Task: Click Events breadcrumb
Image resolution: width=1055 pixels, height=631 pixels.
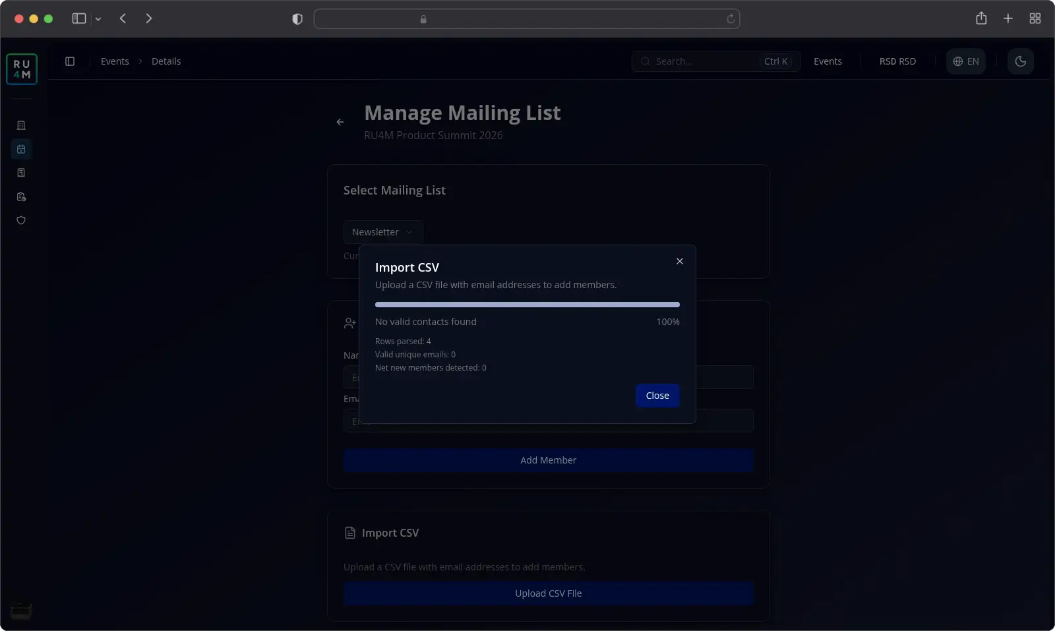Action: coord(115,61)
